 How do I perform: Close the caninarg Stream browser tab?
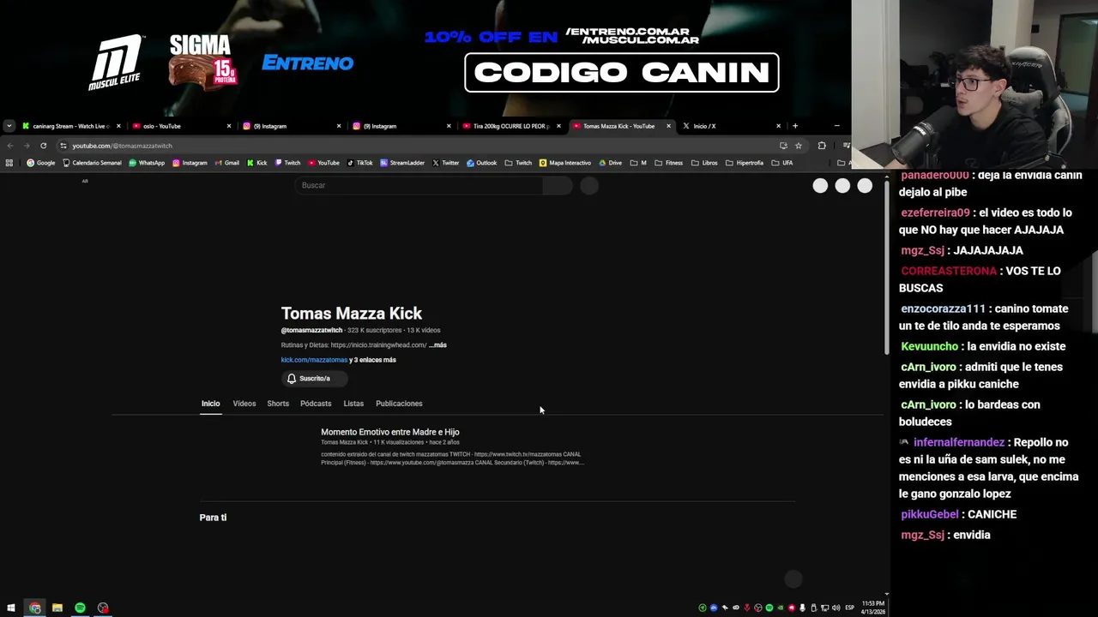tap(118, 126)
